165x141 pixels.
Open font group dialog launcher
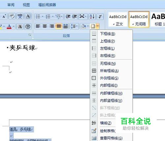point(30,35)
